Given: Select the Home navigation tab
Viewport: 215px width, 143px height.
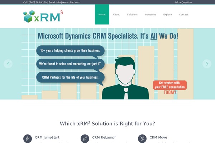Looking at the screenshot, I should (102, 15).
